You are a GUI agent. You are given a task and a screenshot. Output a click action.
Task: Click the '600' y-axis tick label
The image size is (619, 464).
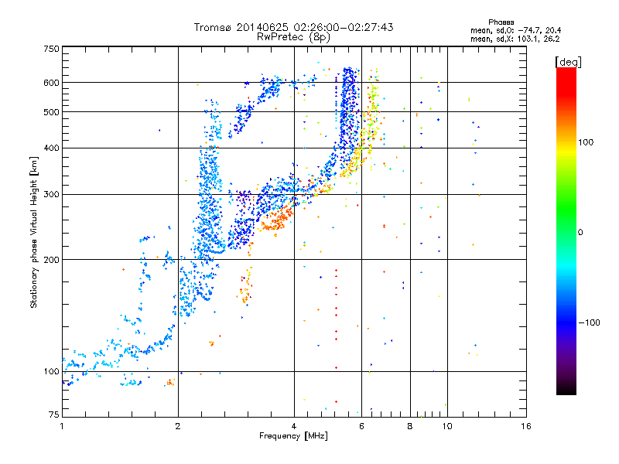pyautogui.click(x=51, y=83)
